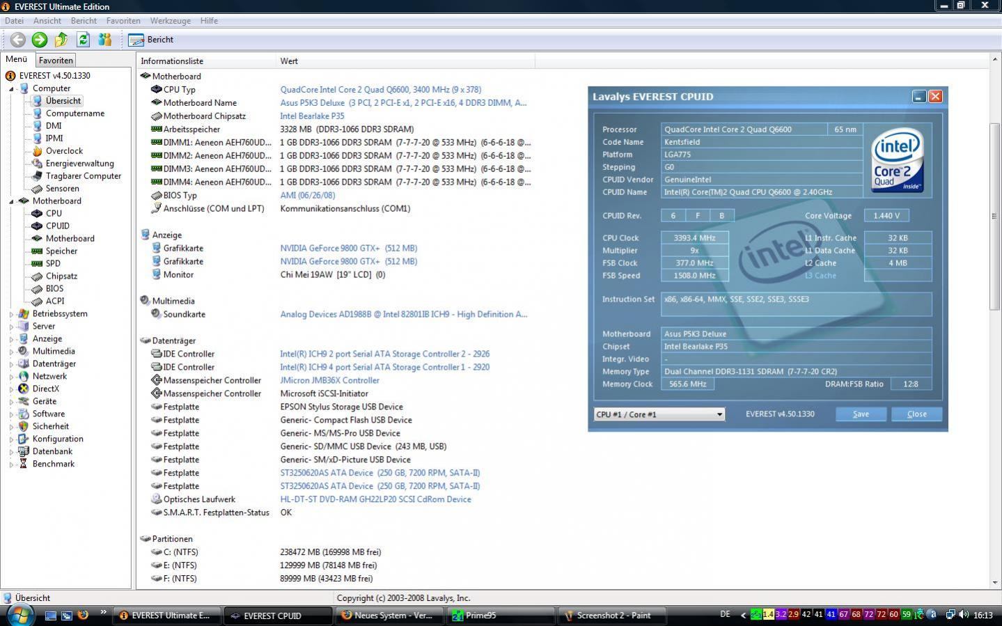
Task: Click the Refresh toolbar icon
Action: coord(84,40)
